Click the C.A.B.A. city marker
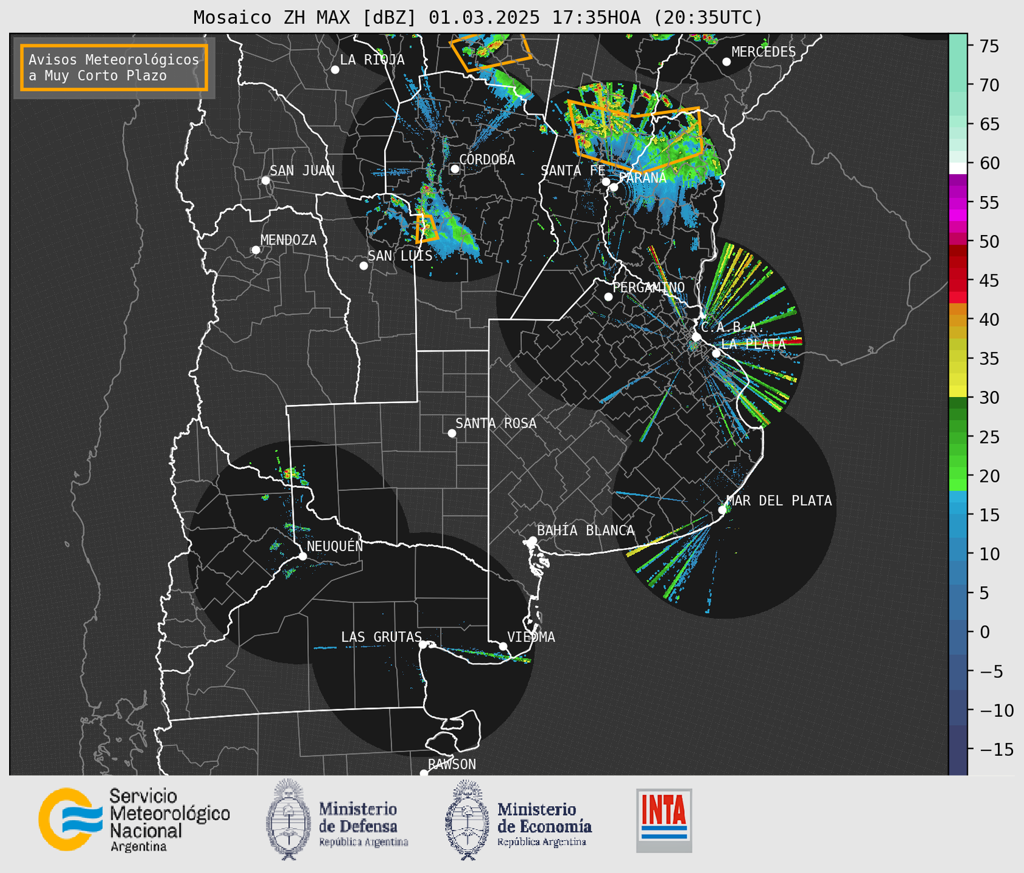 [697, 337]
